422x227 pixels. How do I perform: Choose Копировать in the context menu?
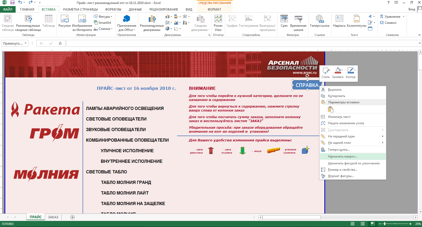coord(353,96)
